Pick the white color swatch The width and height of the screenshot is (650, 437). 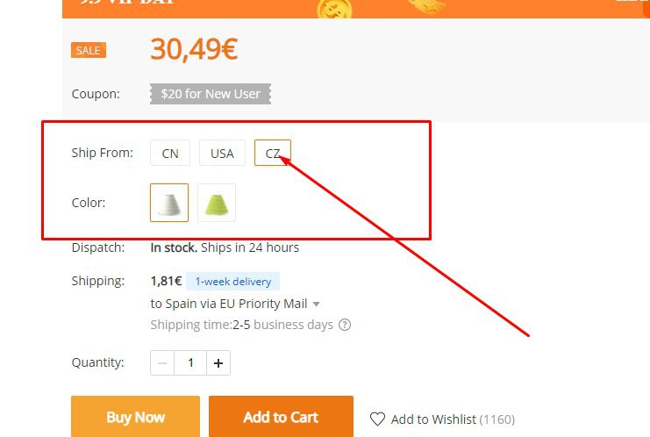[169, 203]
